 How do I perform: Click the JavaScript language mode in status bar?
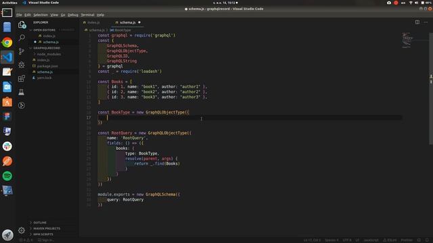point(371,240)
